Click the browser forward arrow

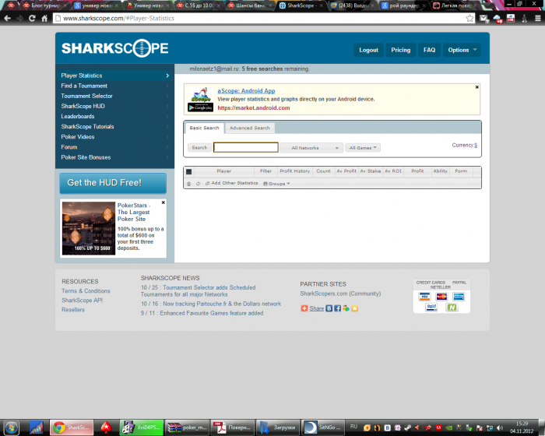point(19,19)
